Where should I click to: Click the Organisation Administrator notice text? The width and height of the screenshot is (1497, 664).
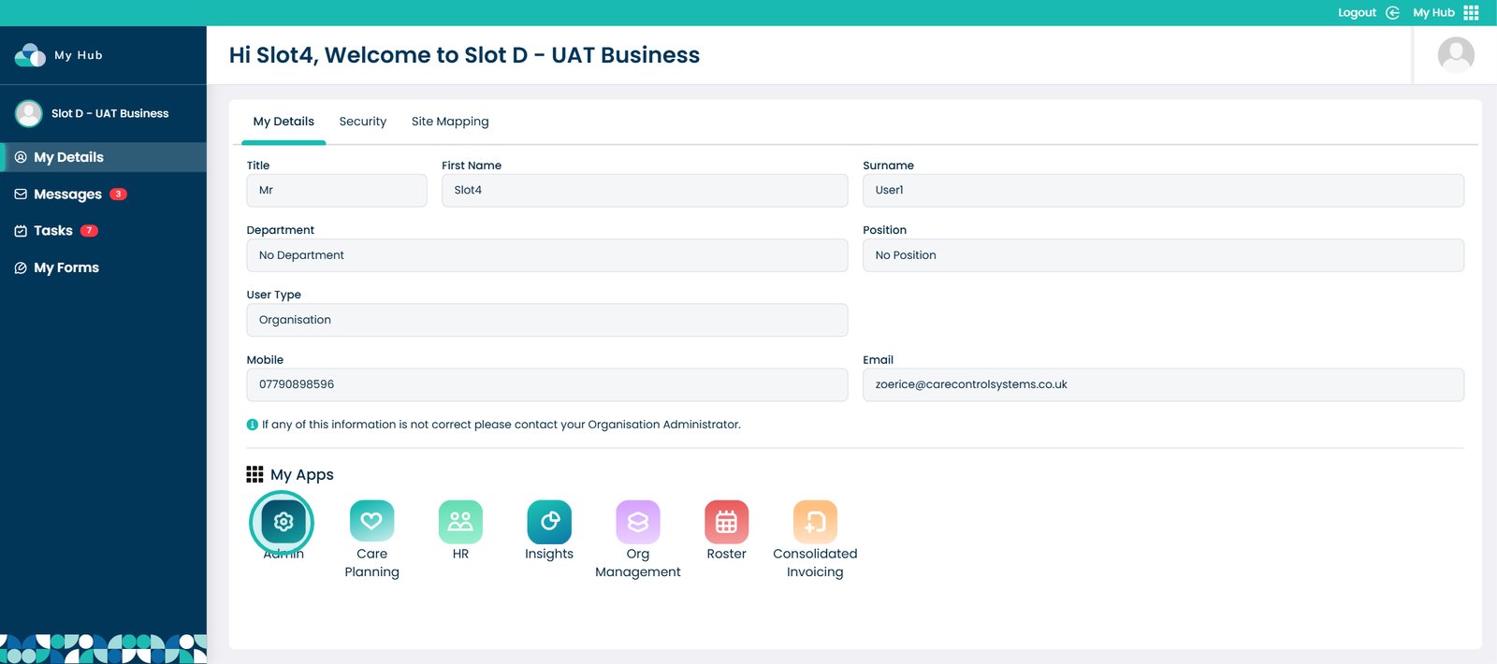[501, 425]
